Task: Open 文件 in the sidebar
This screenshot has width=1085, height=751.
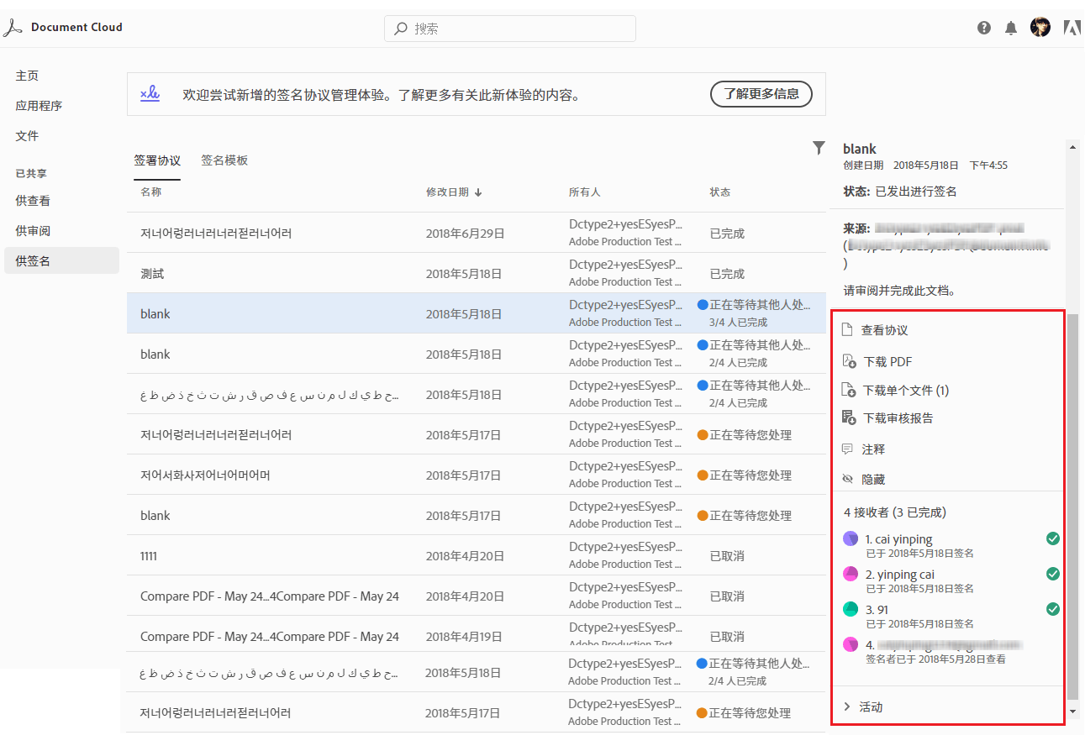Action: click(x=27, y=136)
